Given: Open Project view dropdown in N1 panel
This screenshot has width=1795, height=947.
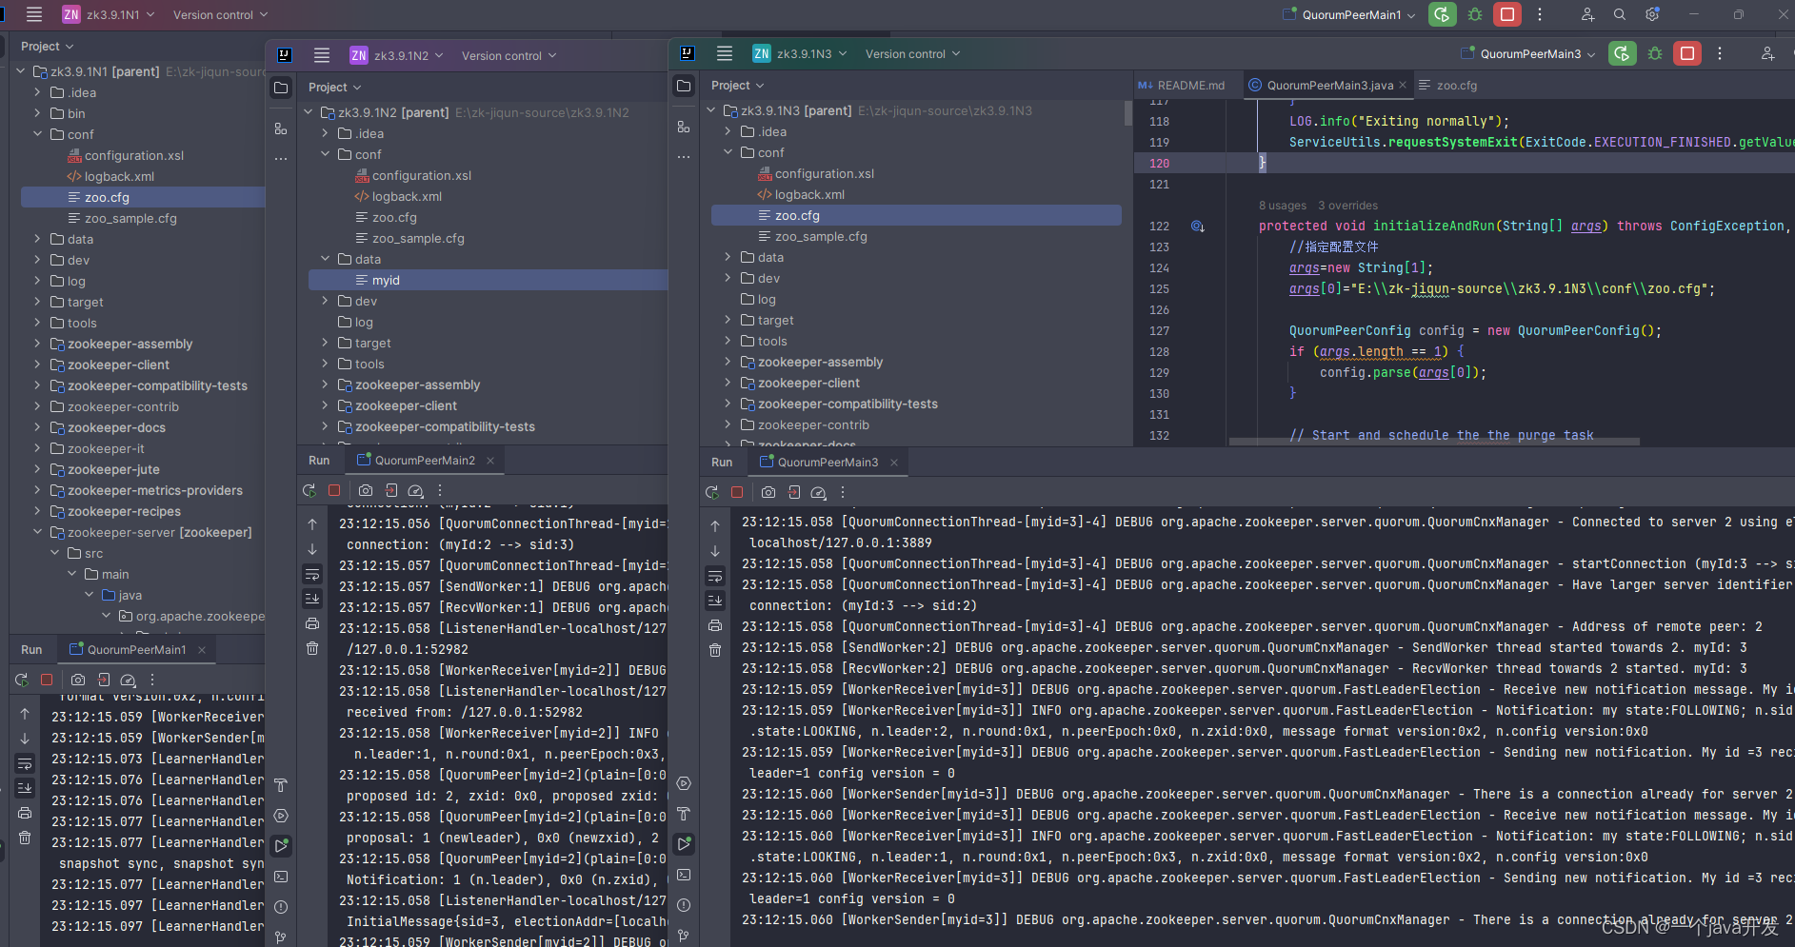Looking at the screenshot, I should pos(47,46).
